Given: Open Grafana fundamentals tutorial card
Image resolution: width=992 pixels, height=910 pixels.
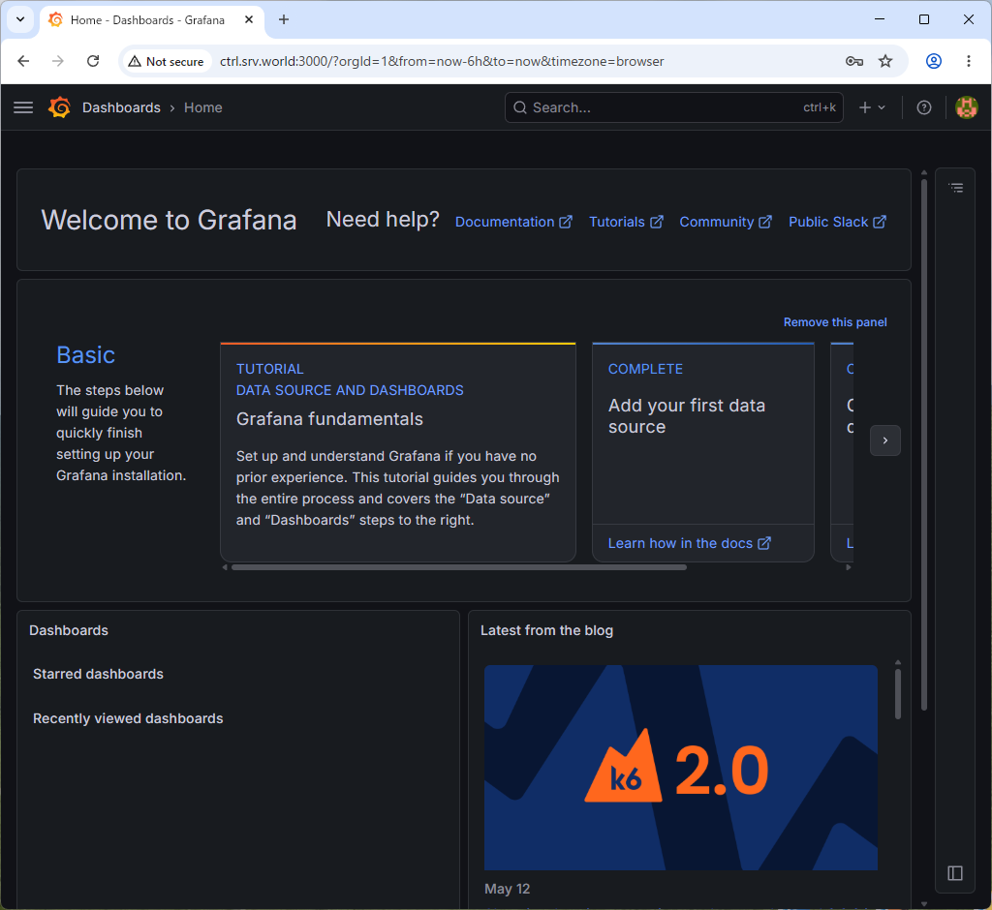Looking at the screenshot, I should point(398,452).
